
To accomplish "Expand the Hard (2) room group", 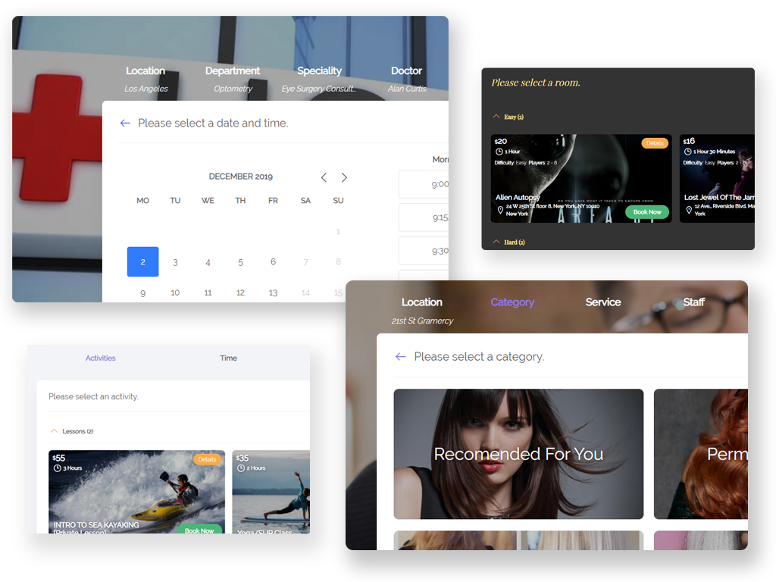I will pos(496,242).
